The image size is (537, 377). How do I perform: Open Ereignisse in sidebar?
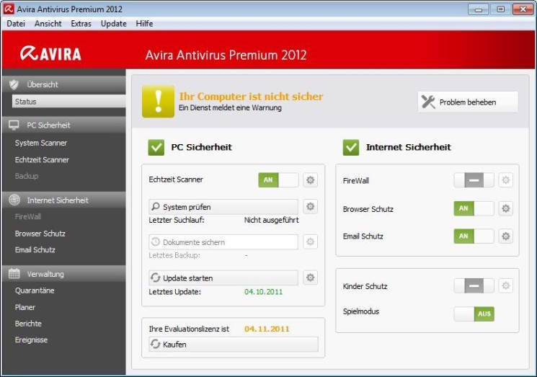[x=31, y=340]
